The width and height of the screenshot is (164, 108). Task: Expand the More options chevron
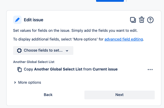click(15, 82)
